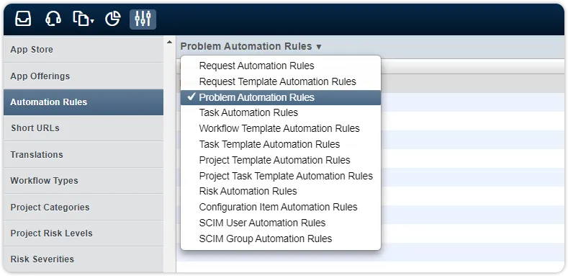Open the Inbox console icon
Image resolution: width=568 pixels, height=276 pixels.
(x=23, y=19)
